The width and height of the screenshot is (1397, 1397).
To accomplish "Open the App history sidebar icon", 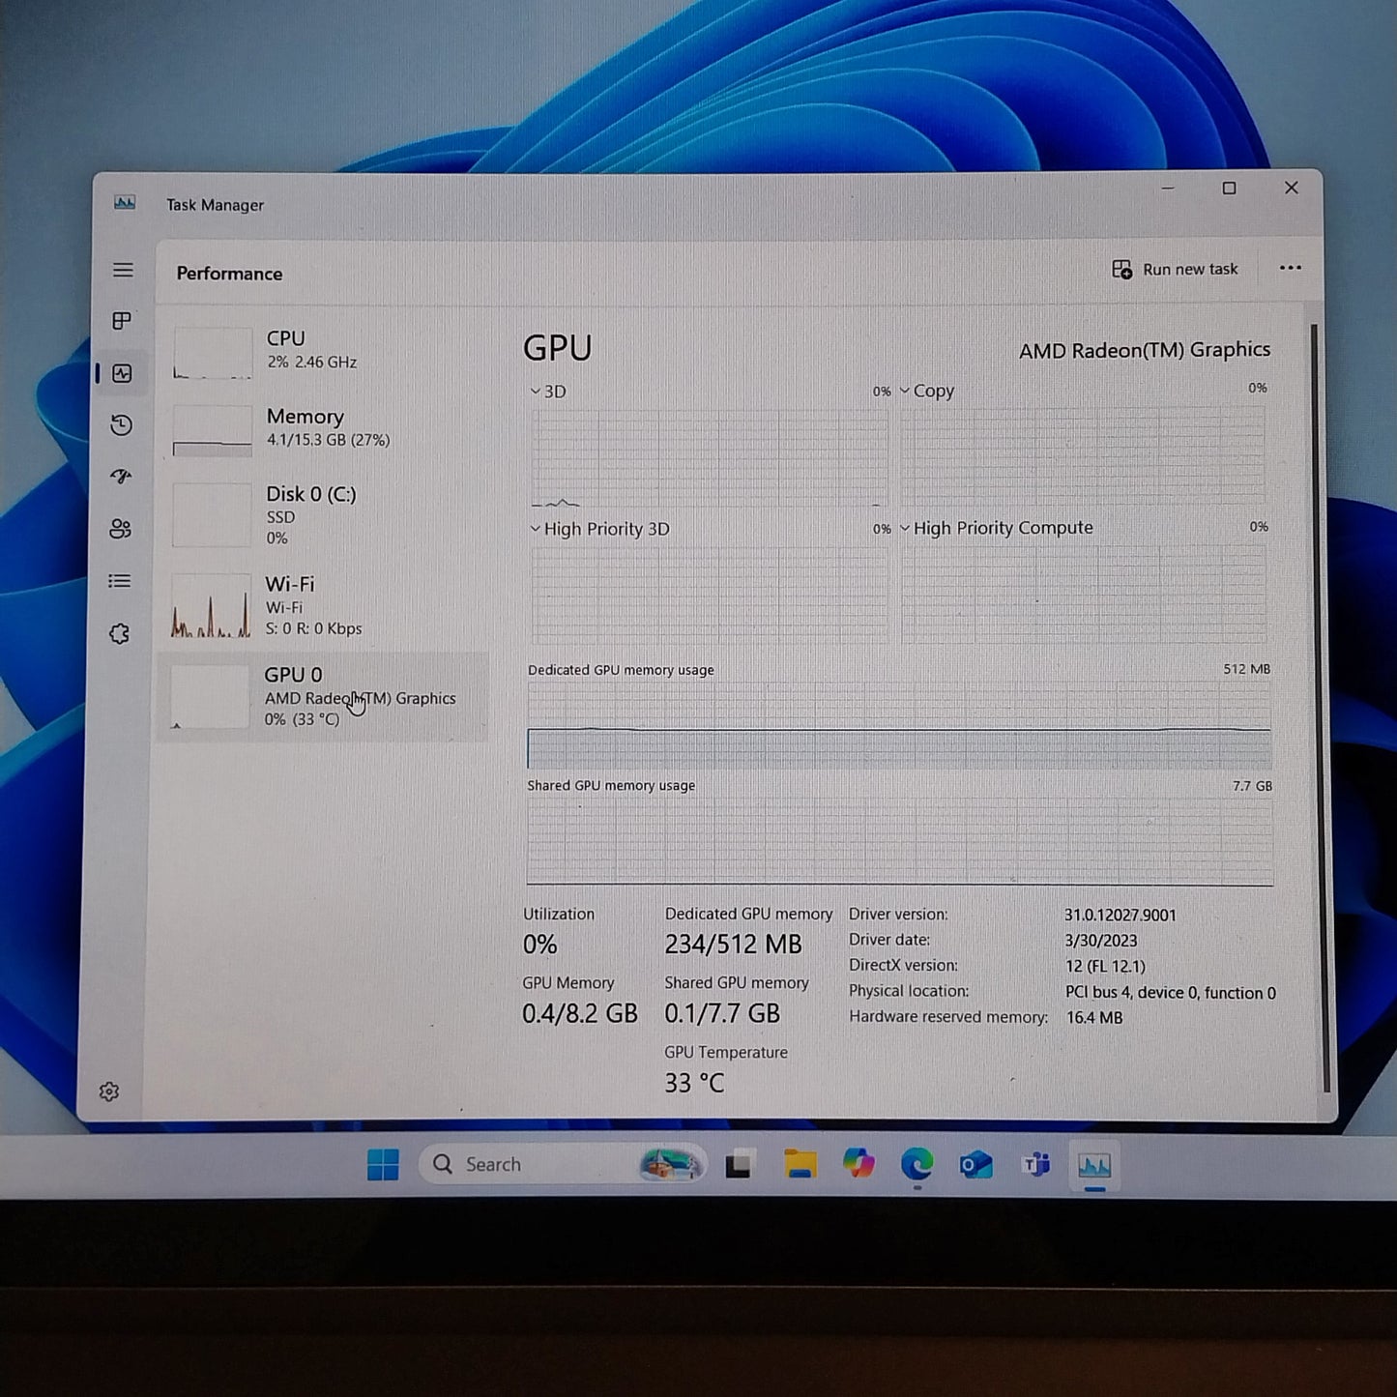I will (121, 425).
